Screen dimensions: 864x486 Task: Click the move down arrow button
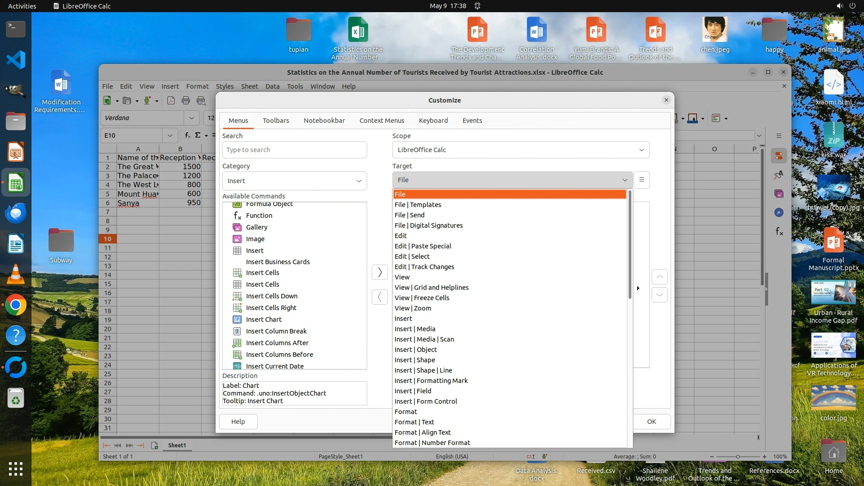659,295
